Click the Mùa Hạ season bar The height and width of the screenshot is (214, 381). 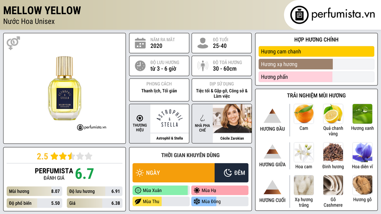[x=220, y=191]
